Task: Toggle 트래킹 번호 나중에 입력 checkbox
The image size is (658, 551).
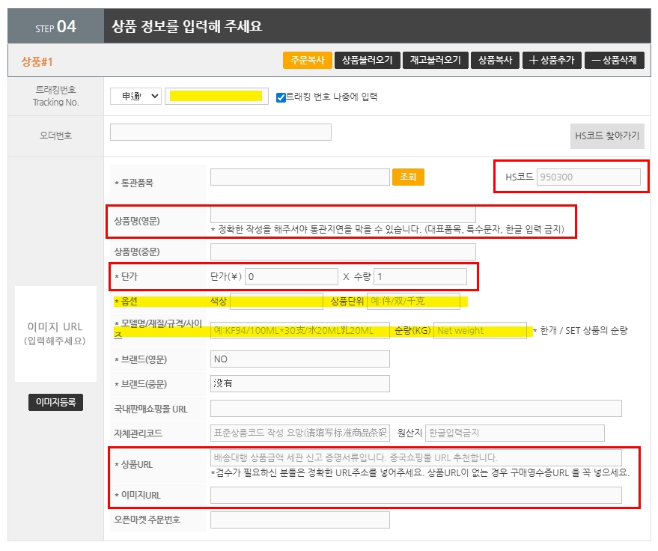Action: click(x=281, y=97)
